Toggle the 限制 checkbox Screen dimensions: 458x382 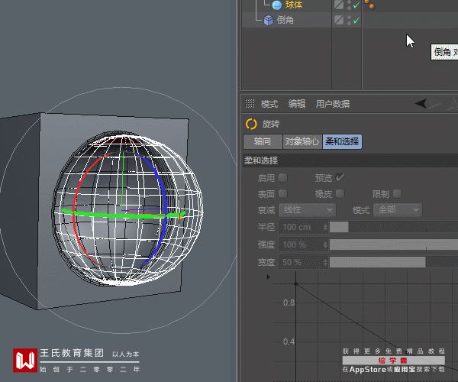397,193
